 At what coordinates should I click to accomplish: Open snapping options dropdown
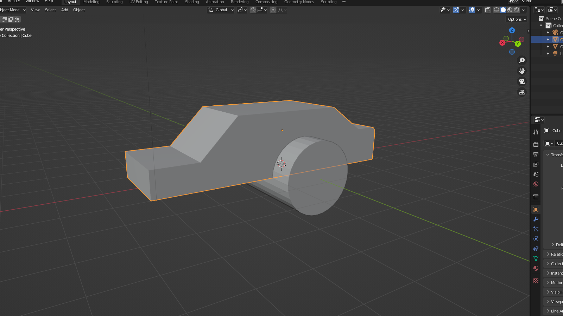[x=262, y=10]
